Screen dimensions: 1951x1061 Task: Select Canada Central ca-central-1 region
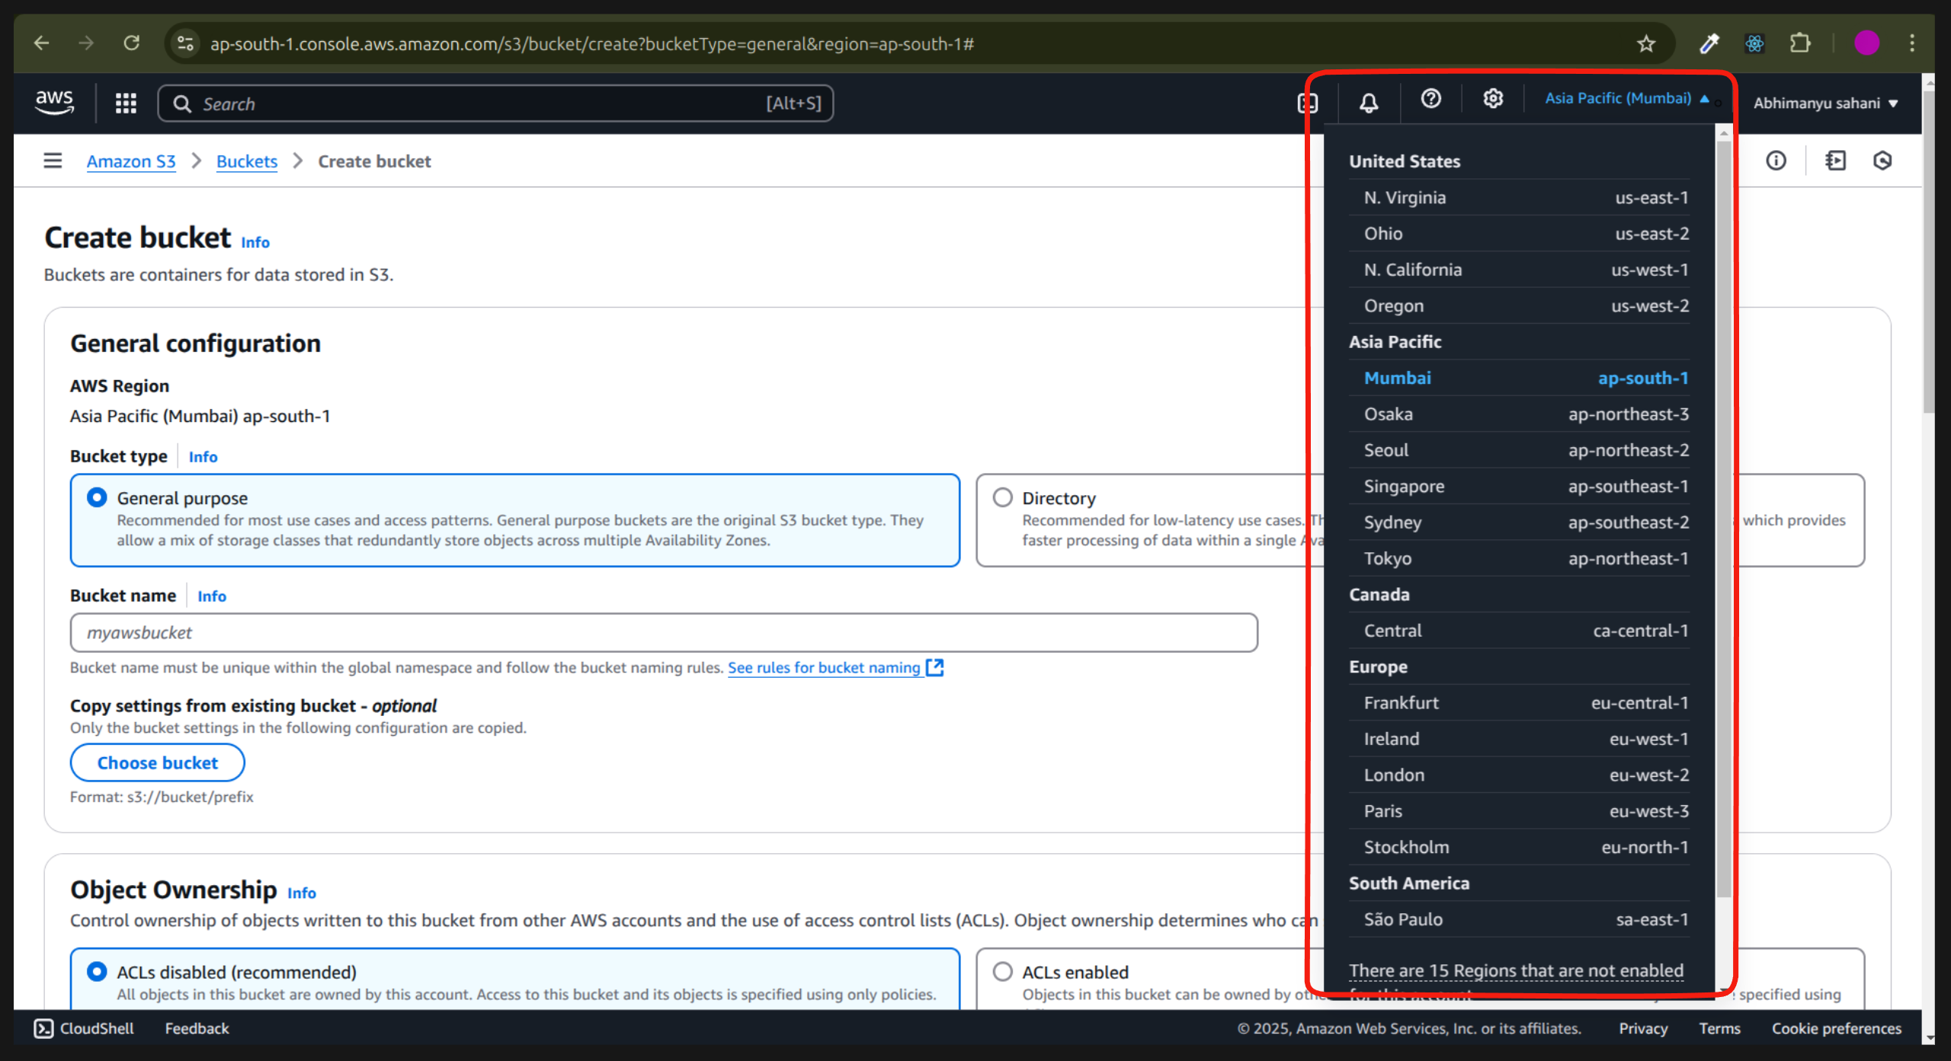point(1519,631)
